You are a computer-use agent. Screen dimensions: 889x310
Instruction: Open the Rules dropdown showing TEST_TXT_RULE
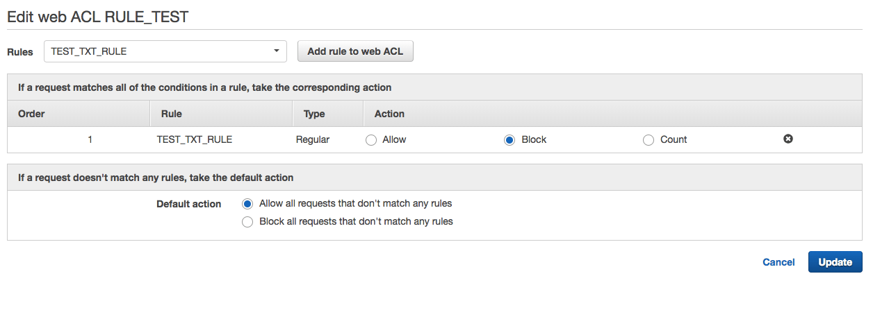point(165,51)
